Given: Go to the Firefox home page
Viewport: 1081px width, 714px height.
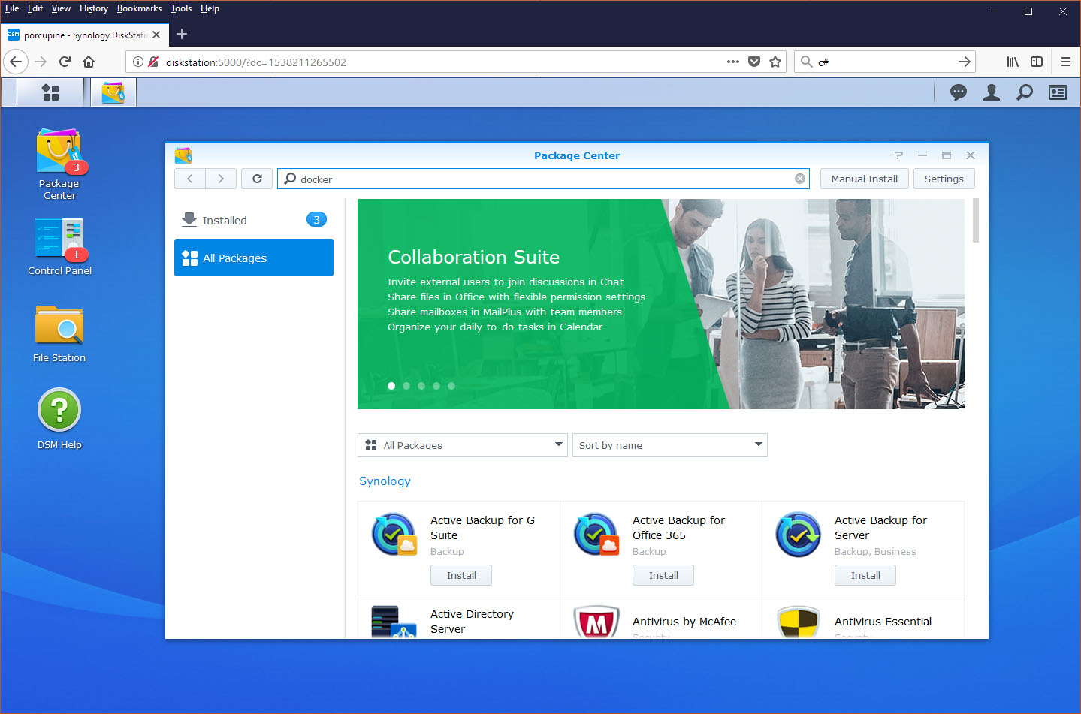Looking at the screenshot, I should point(89,62).
